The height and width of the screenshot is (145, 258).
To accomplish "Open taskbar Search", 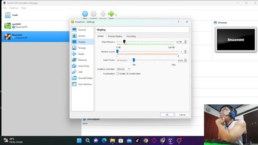I will tap(87, 141).
